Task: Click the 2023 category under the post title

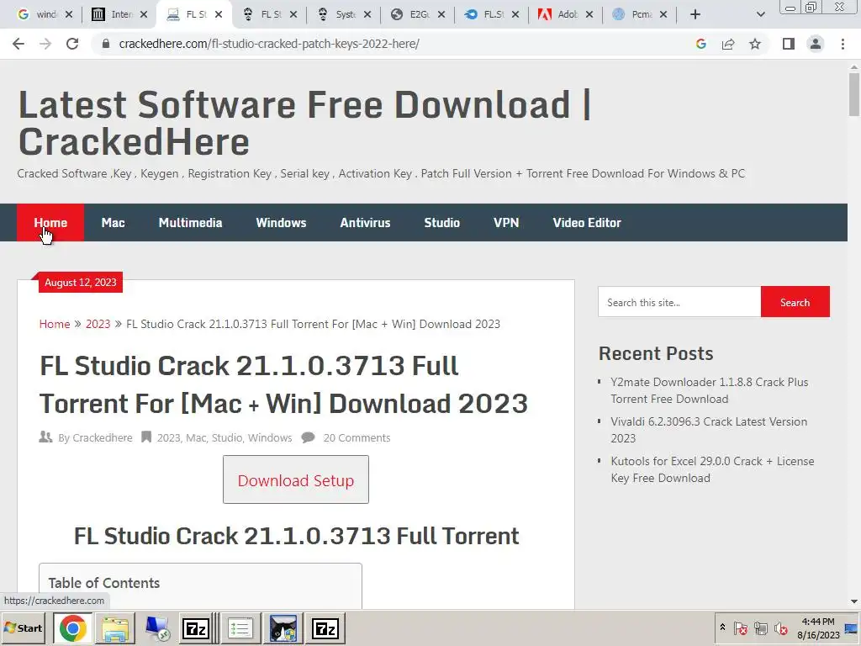Action: [168, 437]
